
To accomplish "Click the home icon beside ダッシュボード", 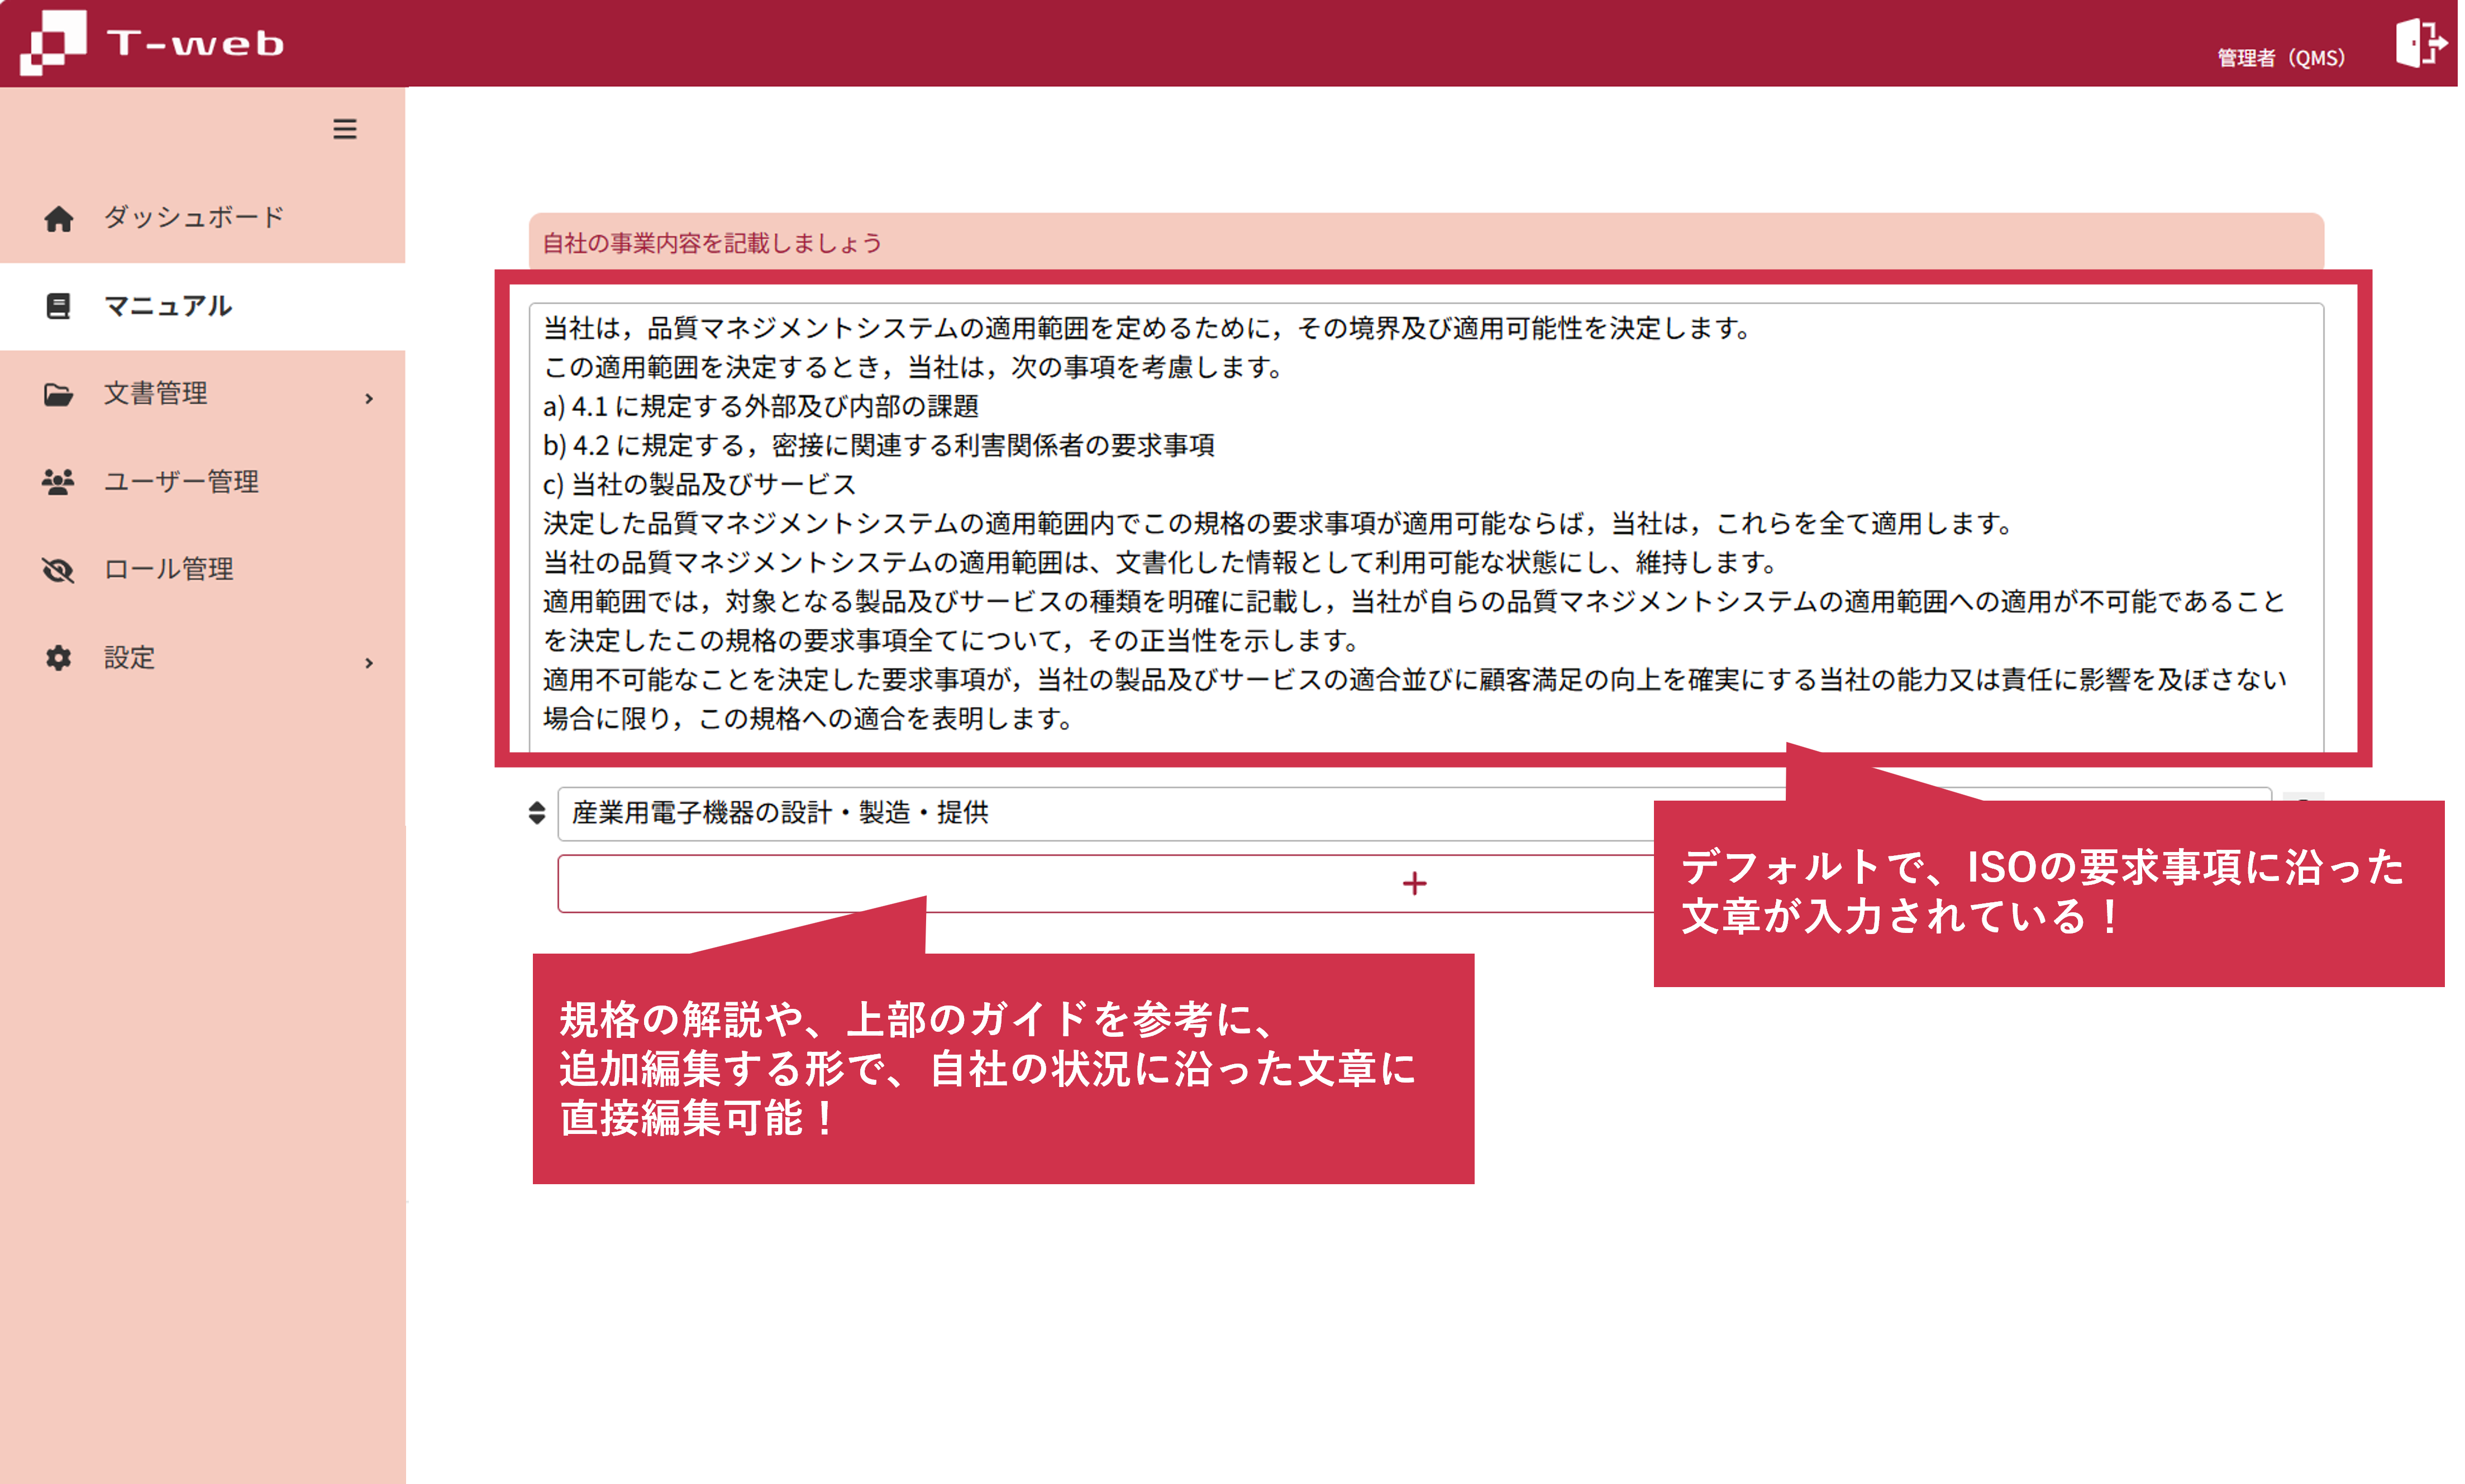I will point(58,218).
